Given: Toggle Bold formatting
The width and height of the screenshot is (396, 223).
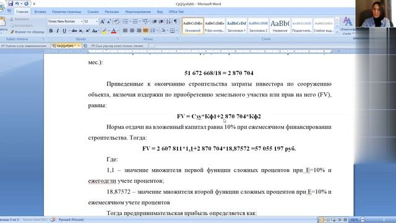Looking at the screenshot, I should (51, 31).
